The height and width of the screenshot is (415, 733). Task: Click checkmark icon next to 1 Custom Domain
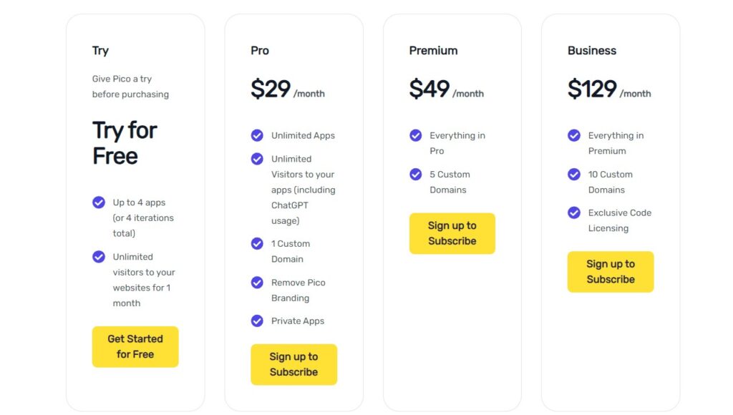pyautogui.click(x=257, y=244)
